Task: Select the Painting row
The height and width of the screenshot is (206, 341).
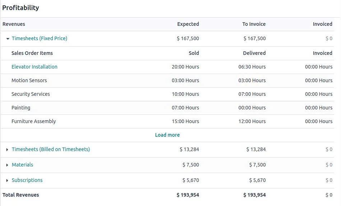Action: pyautogui.click(x=21, y=108)
